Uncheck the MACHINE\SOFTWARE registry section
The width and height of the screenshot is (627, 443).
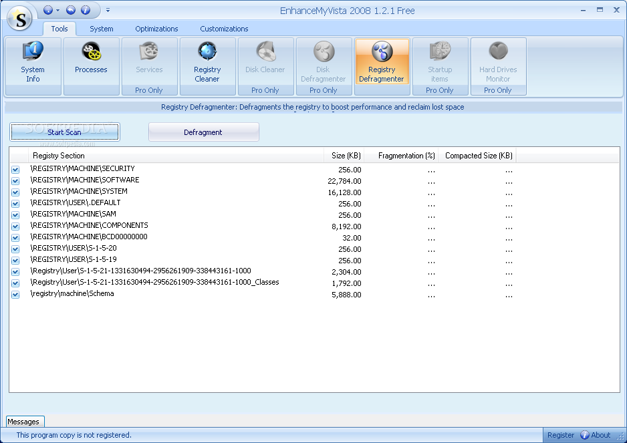point(15,181)
